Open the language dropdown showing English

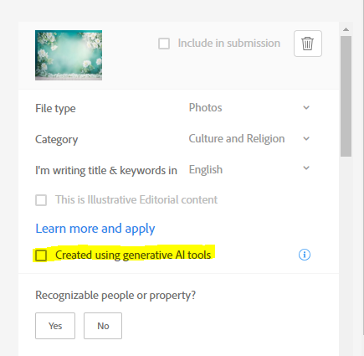click(x=249, y=169)
